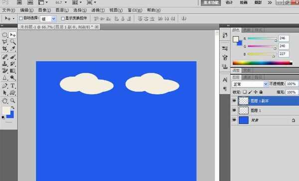299x181 pixels.
Task: Select the History Brush tool
Action: [x=12, y=64]
